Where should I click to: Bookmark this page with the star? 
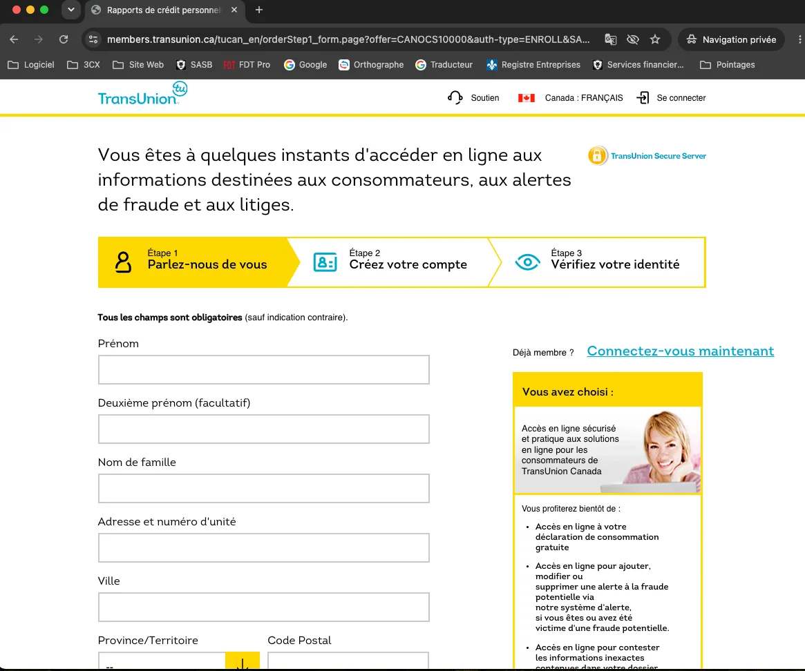click(655, 39)
